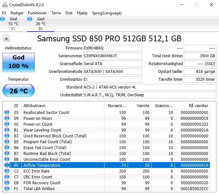Click the status orb beside Reallocated Sector Count
The height and width of the screenshot is (195, 219).
(7, 112)
